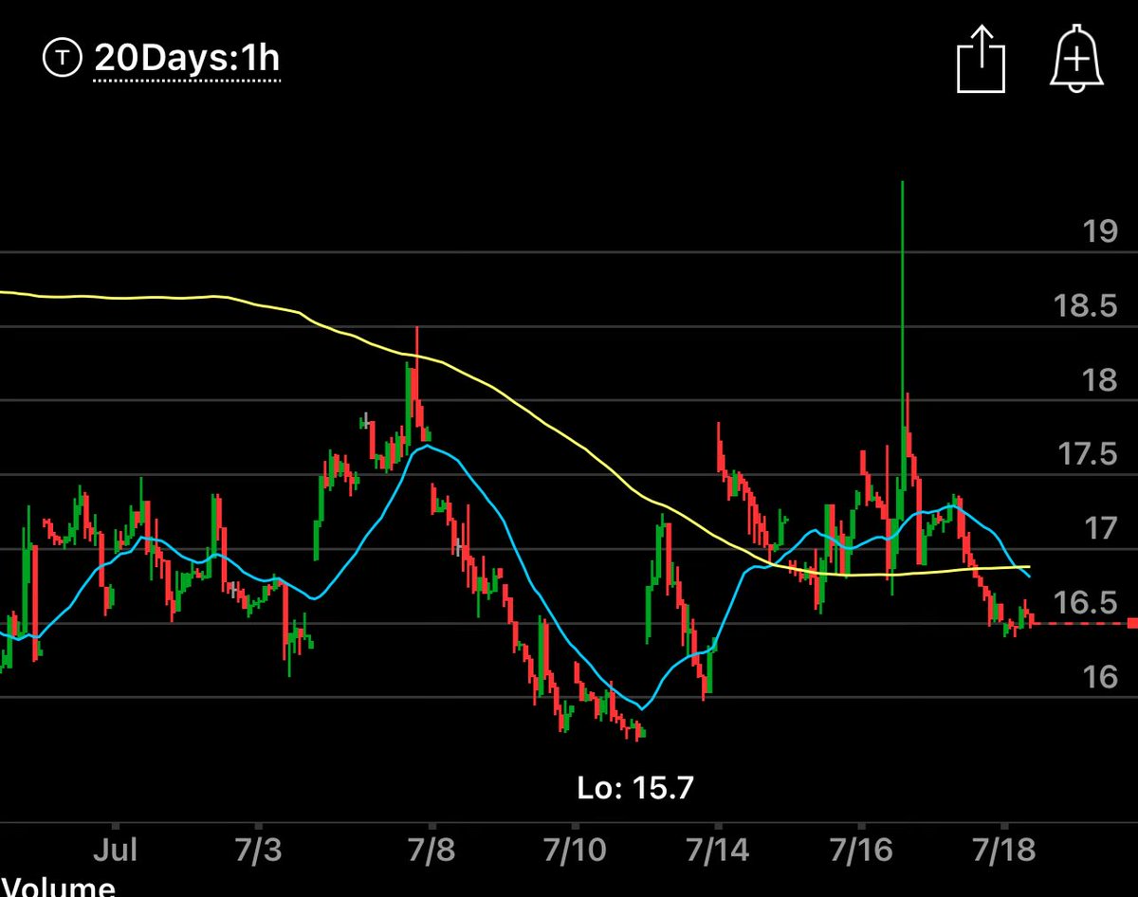Tap the share/export icon
This screenshot has width=1138, height=897.
(x=981, y=59)
